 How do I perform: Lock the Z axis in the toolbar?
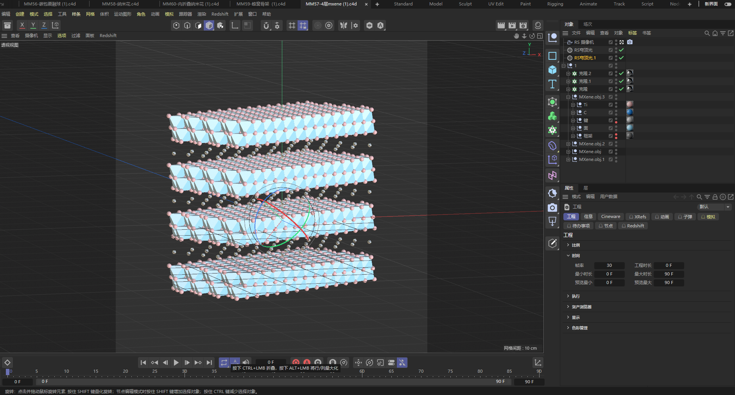click(44, 25)
